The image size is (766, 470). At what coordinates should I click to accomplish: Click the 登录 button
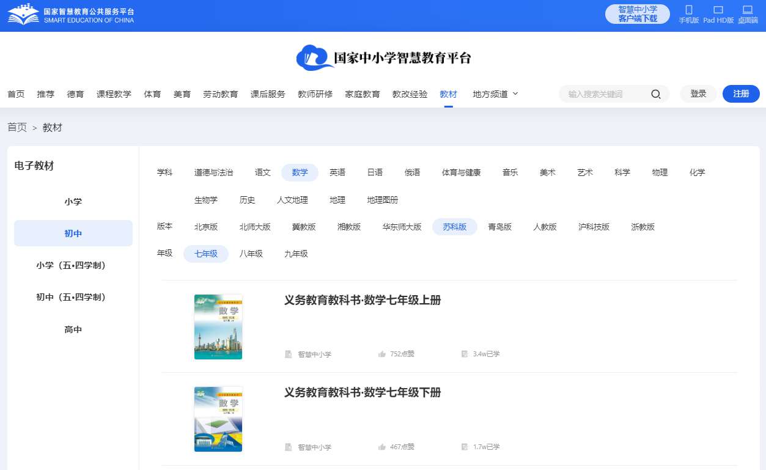click(x=698, y=94)
